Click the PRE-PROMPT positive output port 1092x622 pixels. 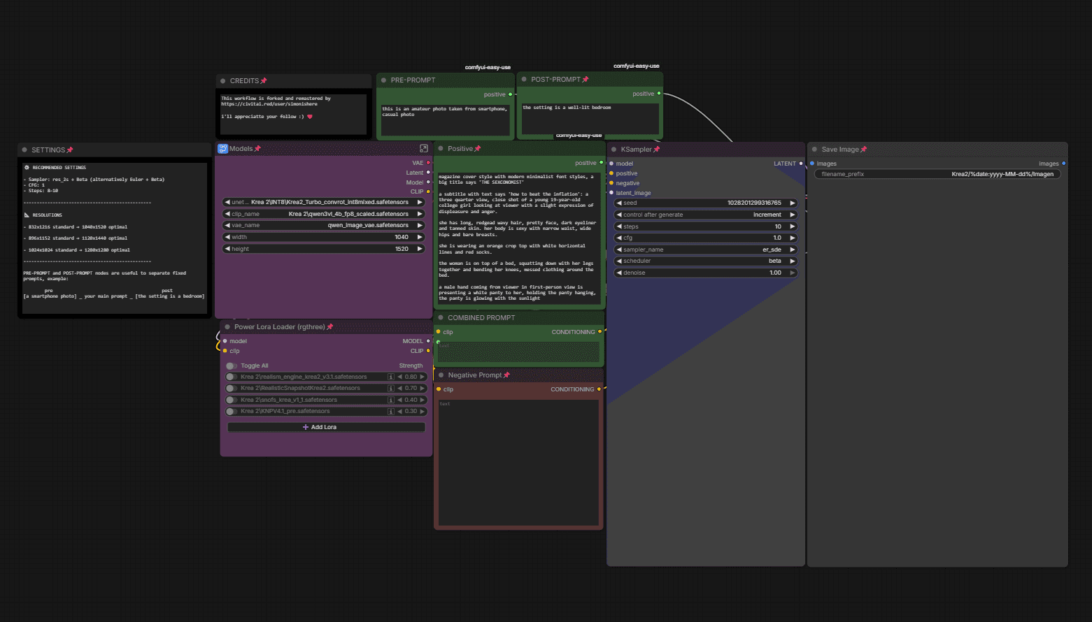tap(510, 94)
